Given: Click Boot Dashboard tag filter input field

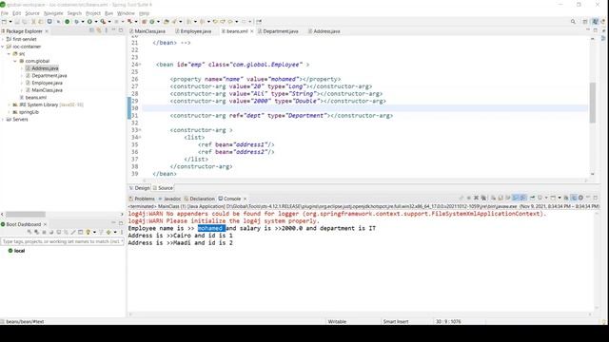Looking at the screenshot, I should 62,241.
